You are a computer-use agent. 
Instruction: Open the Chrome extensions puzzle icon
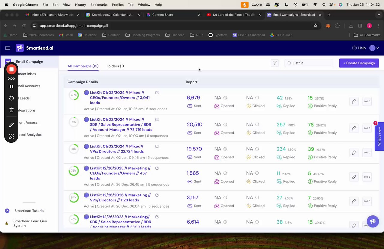point(337,26)
